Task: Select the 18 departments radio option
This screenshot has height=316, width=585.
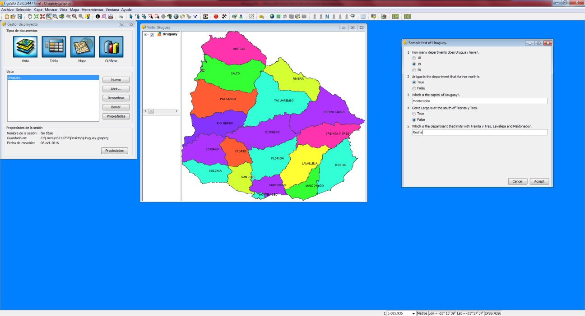Action: tap(414, 58)
